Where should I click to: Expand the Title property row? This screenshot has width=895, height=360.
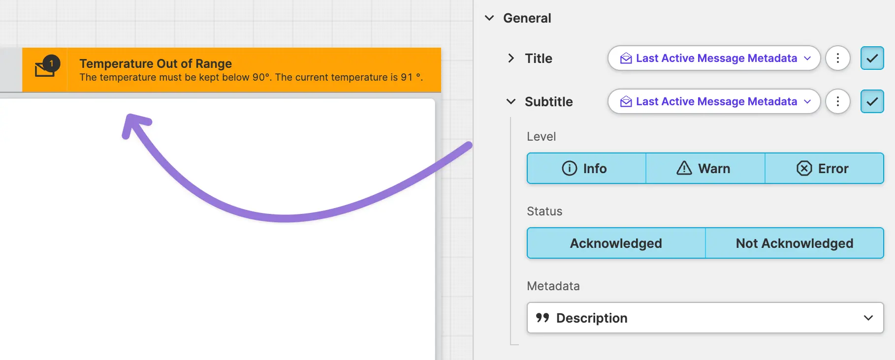pyautogui.click(x=511, y=59)
